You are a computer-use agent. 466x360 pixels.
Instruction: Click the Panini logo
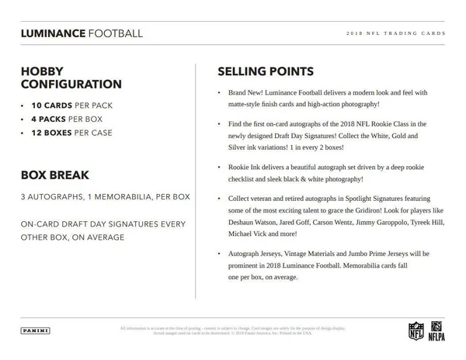pyautogui.click(x=36, y=331)
